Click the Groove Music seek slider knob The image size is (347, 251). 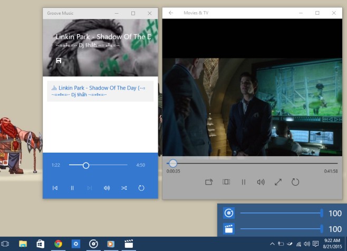[86, 165]
